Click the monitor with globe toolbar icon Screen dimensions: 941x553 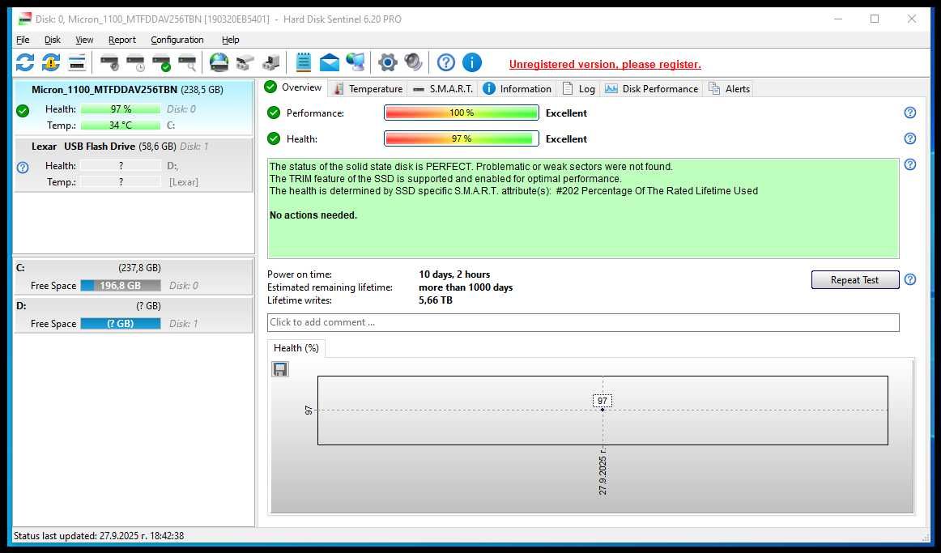[x=356, y=62]
